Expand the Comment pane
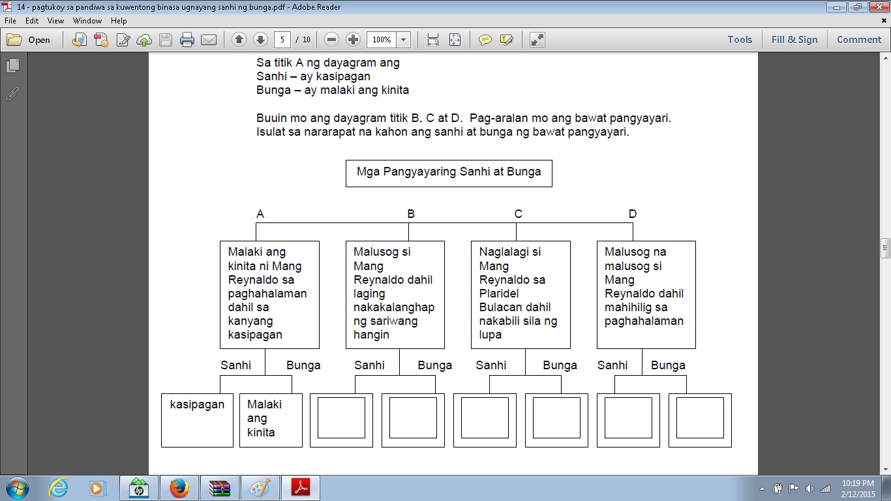Screen dimensions: 891x501 coord(859,40)
